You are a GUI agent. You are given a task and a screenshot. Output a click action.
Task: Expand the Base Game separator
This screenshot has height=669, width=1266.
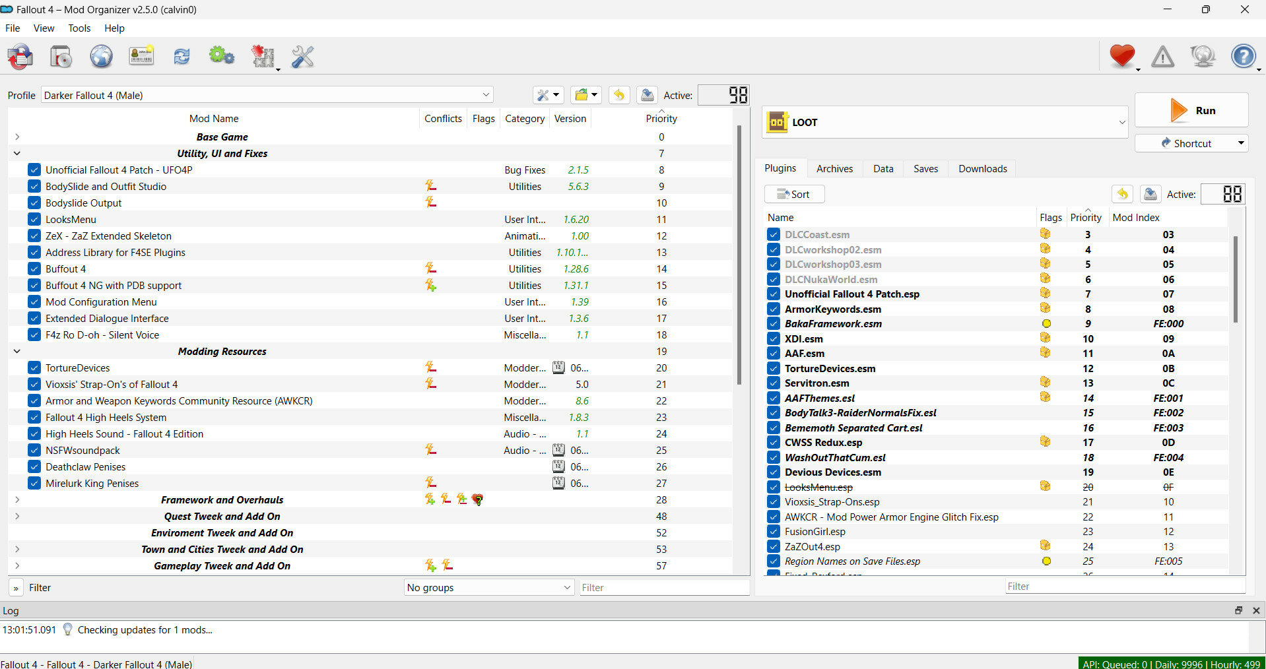tap(17, 137)
